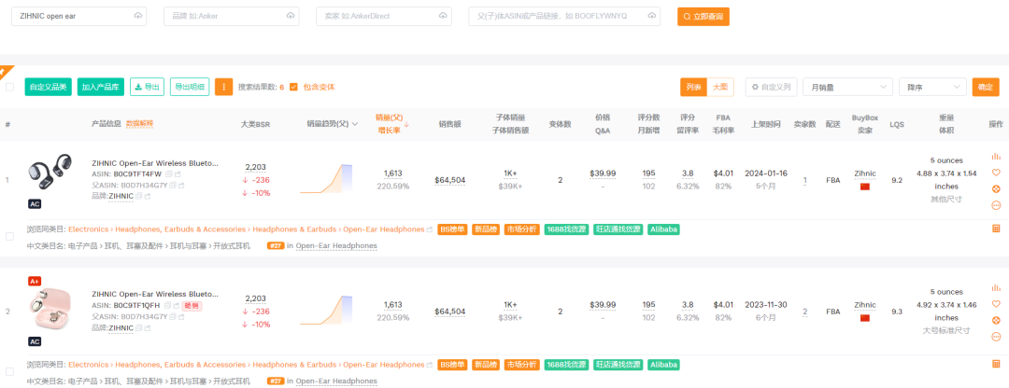Click the heart favorite icon in row 1
The width and height of the screenshot is (1009, 388).
pyautogui.click(x=996, y=173)
